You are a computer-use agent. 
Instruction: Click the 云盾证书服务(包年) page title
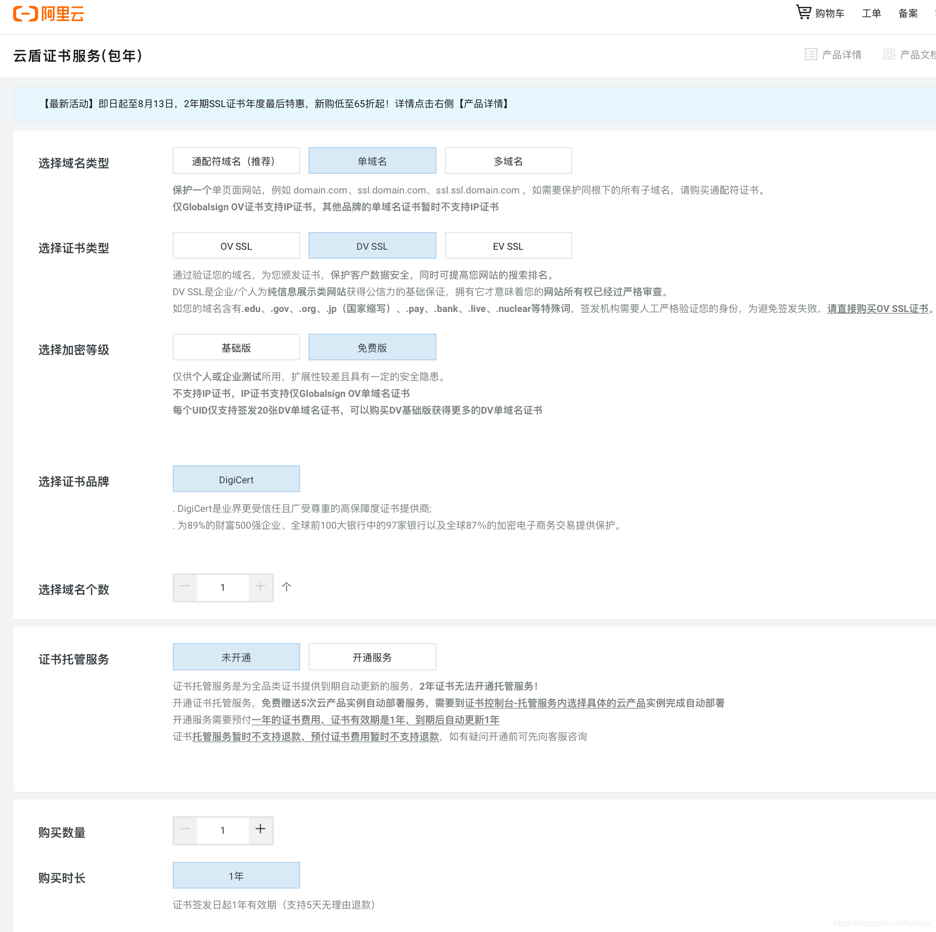(78, 56)
